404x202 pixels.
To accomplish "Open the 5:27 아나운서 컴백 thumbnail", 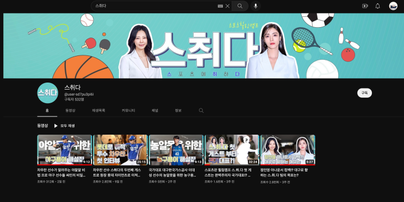I will pos(288,150).
